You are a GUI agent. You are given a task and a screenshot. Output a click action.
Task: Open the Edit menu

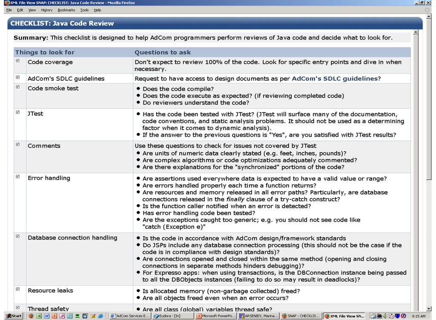click(20, 10)
